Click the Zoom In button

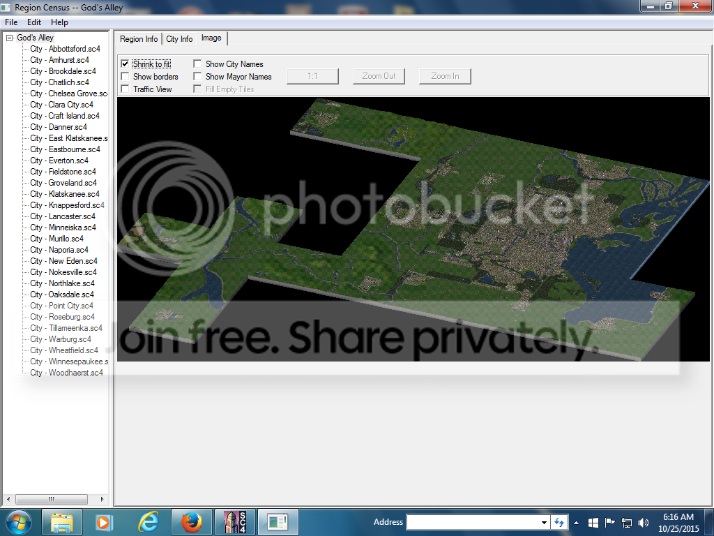coord(445,76)
